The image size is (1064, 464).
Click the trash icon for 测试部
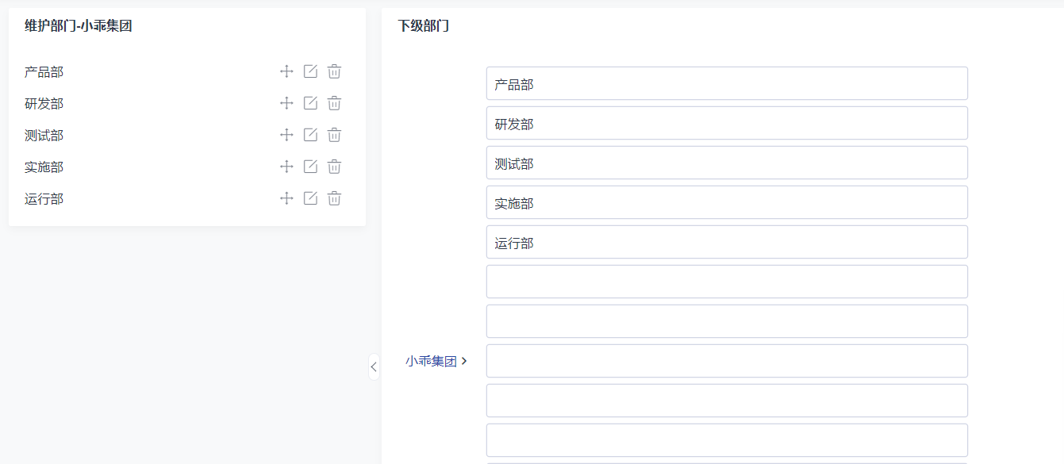pyautogui.click(x=334, y=134)
